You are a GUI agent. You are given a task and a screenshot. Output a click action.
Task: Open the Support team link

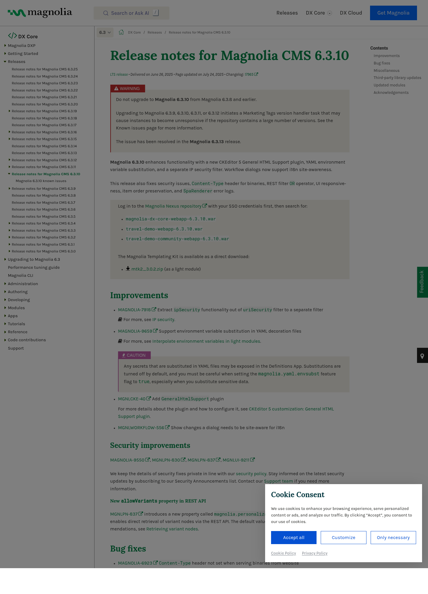[278, 481]
